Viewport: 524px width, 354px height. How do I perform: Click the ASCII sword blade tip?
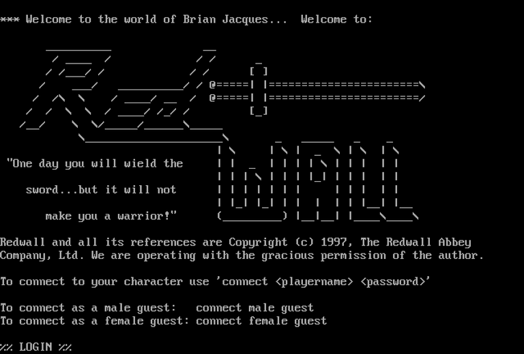point(422,91)
